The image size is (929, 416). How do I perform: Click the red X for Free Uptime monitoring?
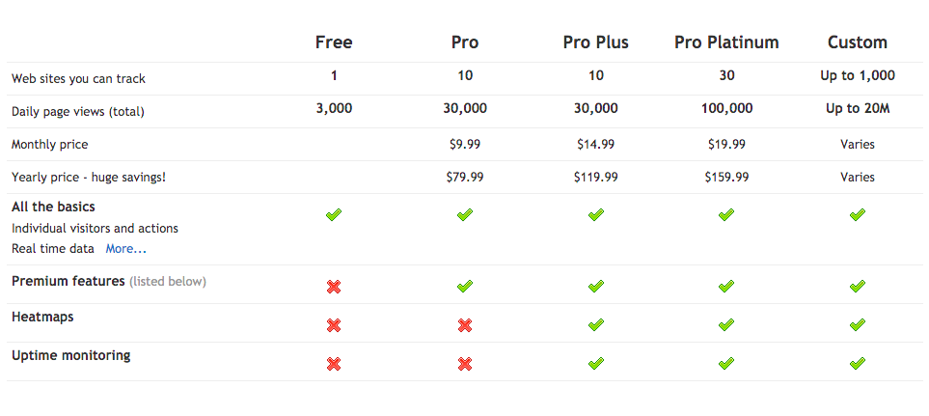coord(334,364)
